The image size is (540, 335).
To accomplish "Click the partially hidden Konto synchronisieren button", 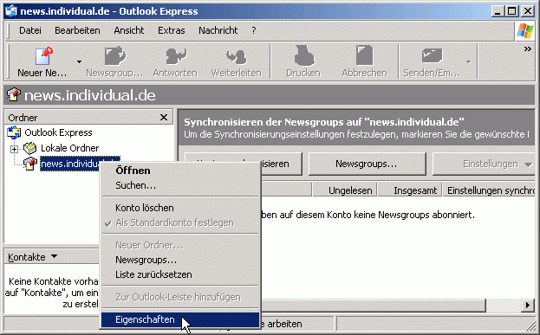I will tap(281, 164).
